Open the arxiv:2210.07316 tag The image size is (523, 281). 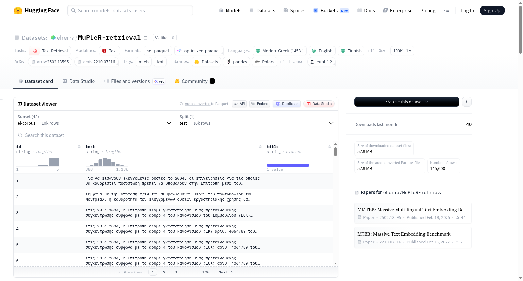click(96, 62)
